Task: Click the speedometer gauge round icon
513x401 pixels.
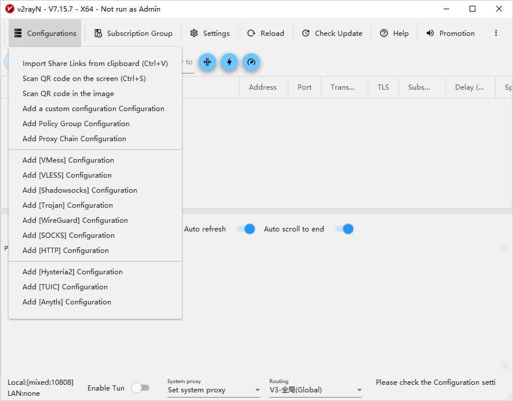Action: (251, 62)
